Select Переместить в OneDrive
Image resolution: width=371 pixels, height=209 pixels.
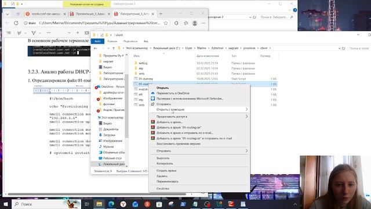coord(173,93)
